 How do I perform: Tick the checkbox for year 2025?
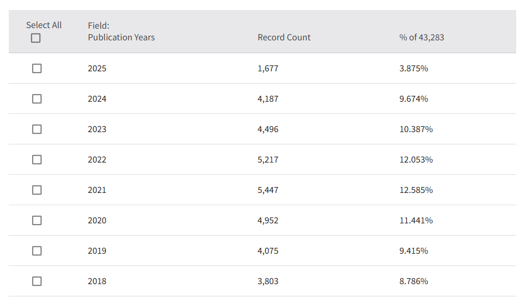[37, 68]
